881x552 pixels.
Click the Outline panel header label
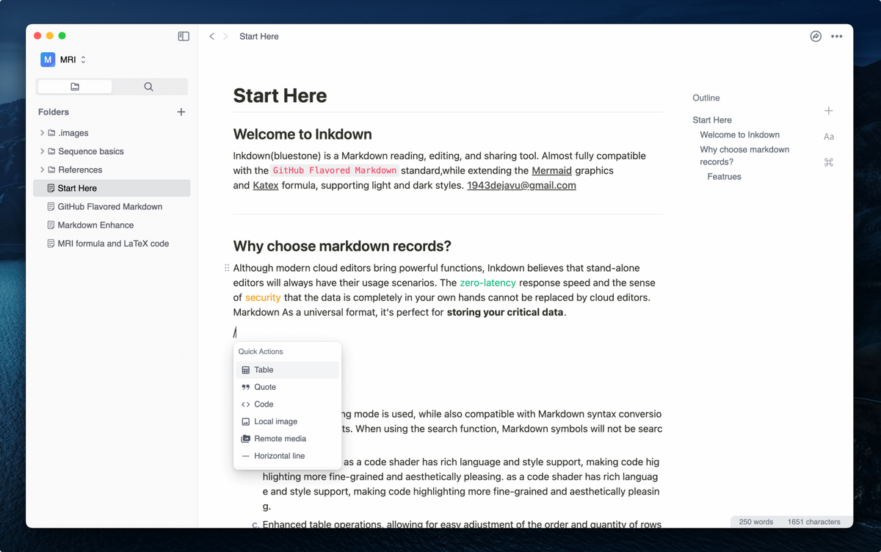706,98
